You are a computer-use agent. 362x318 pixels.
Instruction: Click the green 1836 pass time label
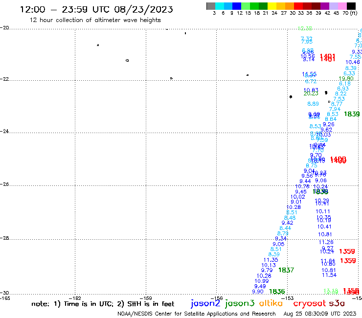(277, 292)
